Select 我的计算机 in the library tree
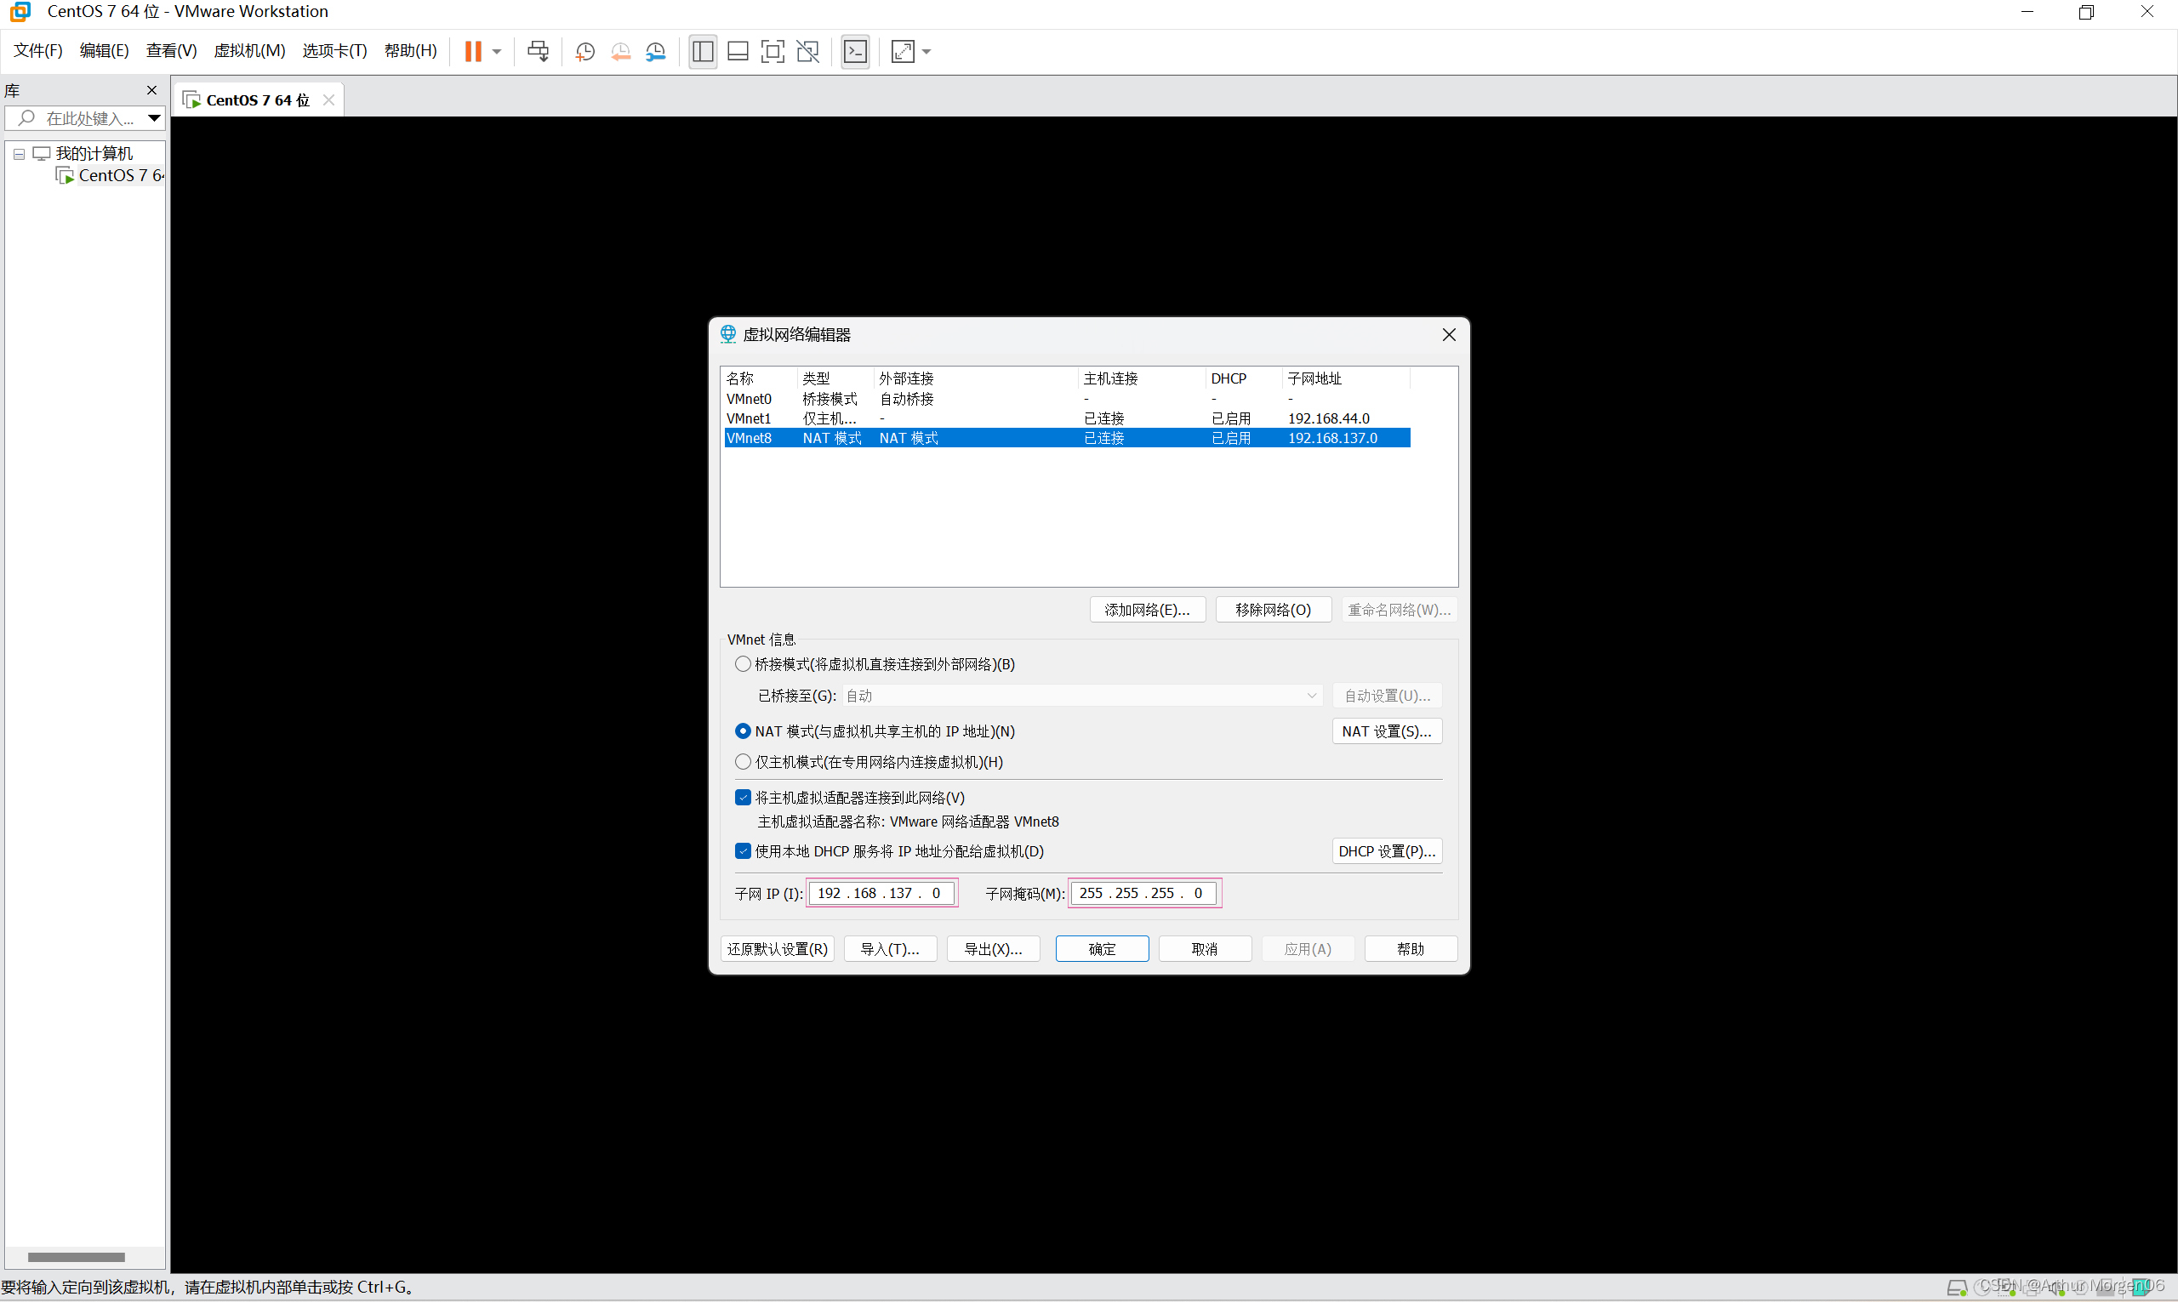2178x1302 pixels. click(94, 154)
